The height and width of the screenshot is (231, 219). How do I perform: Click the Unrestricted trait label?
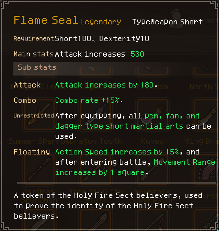34,116
